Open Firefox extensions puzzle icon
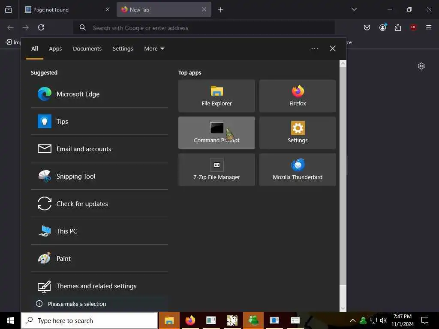The width and height of the screenshot is (439, 329). point(398,27)
